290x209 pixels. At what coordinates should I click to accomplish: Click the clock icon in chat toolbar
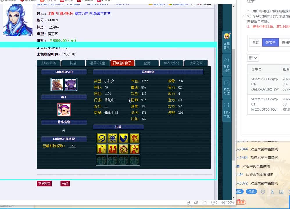[263, 192]
